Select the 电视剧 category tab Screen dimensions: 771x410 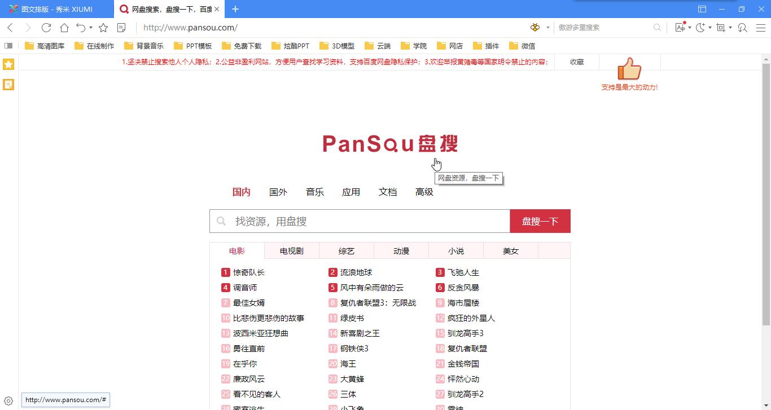[x=291, y=250]
